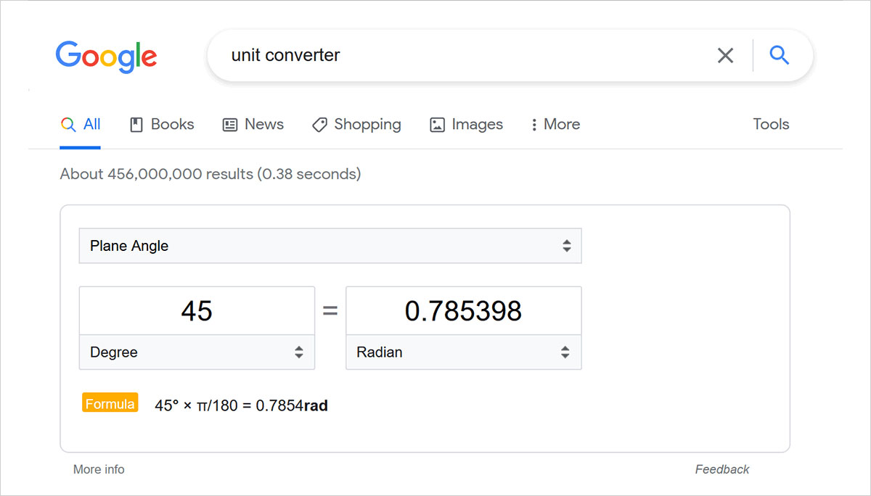Open the Radian unit dropdown
871x496 pixels.
click(x=464, y=352)
